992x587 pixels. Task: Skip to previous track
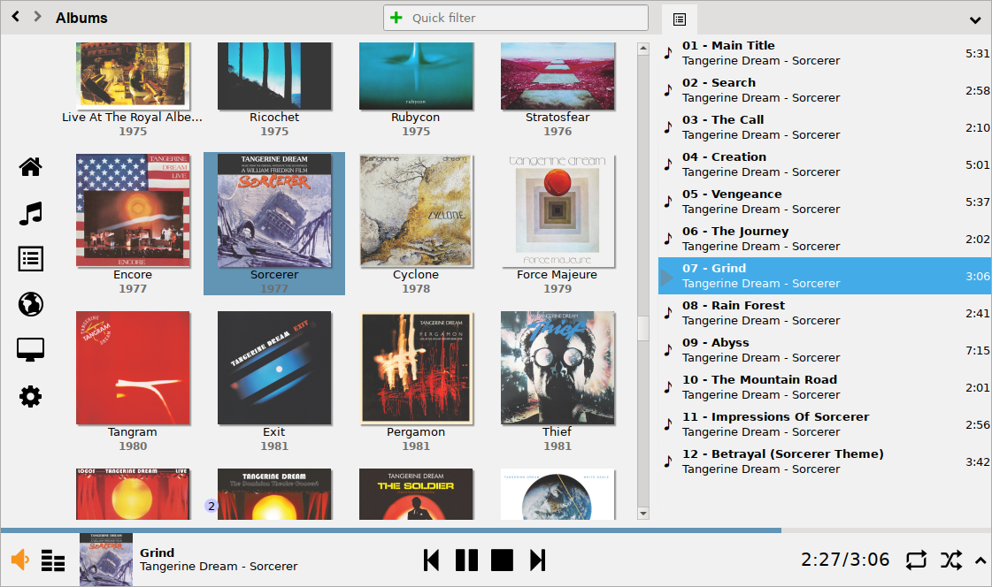coord(432,560)
